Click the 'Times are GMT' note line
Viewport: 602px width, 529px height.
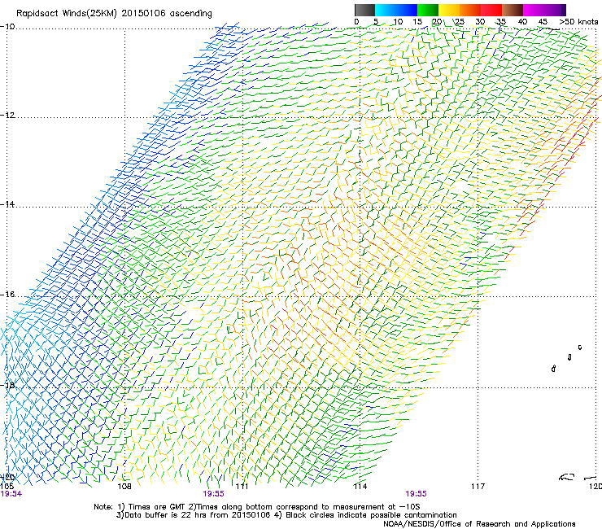coord(257,507)
